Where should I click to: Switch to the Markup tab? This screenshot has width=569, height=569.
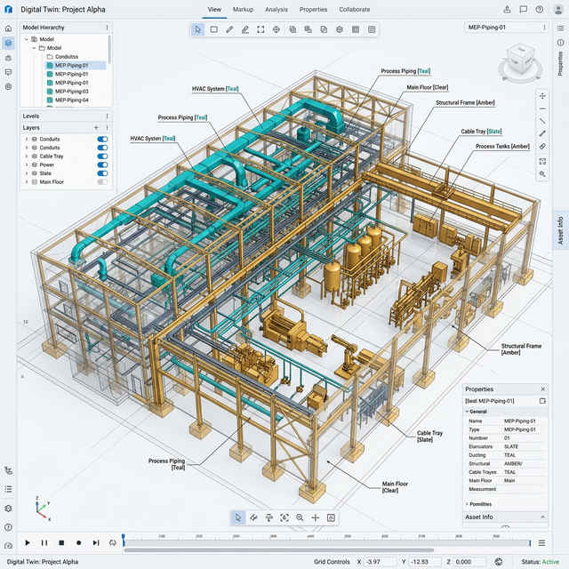pos(243,10)
